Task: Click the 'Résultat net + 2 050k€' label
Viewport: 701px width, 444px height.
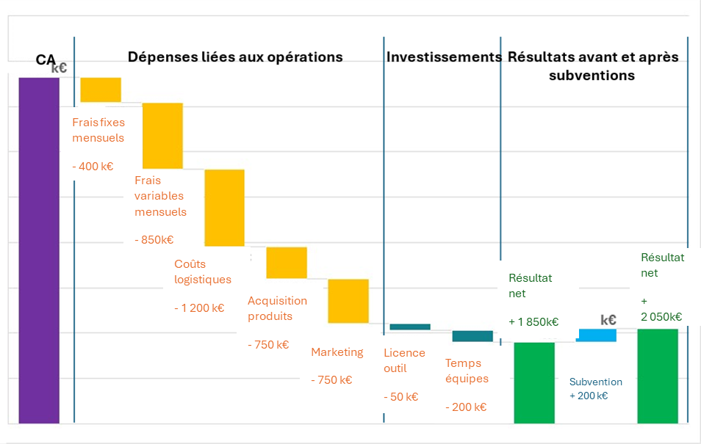Action: 662,287
